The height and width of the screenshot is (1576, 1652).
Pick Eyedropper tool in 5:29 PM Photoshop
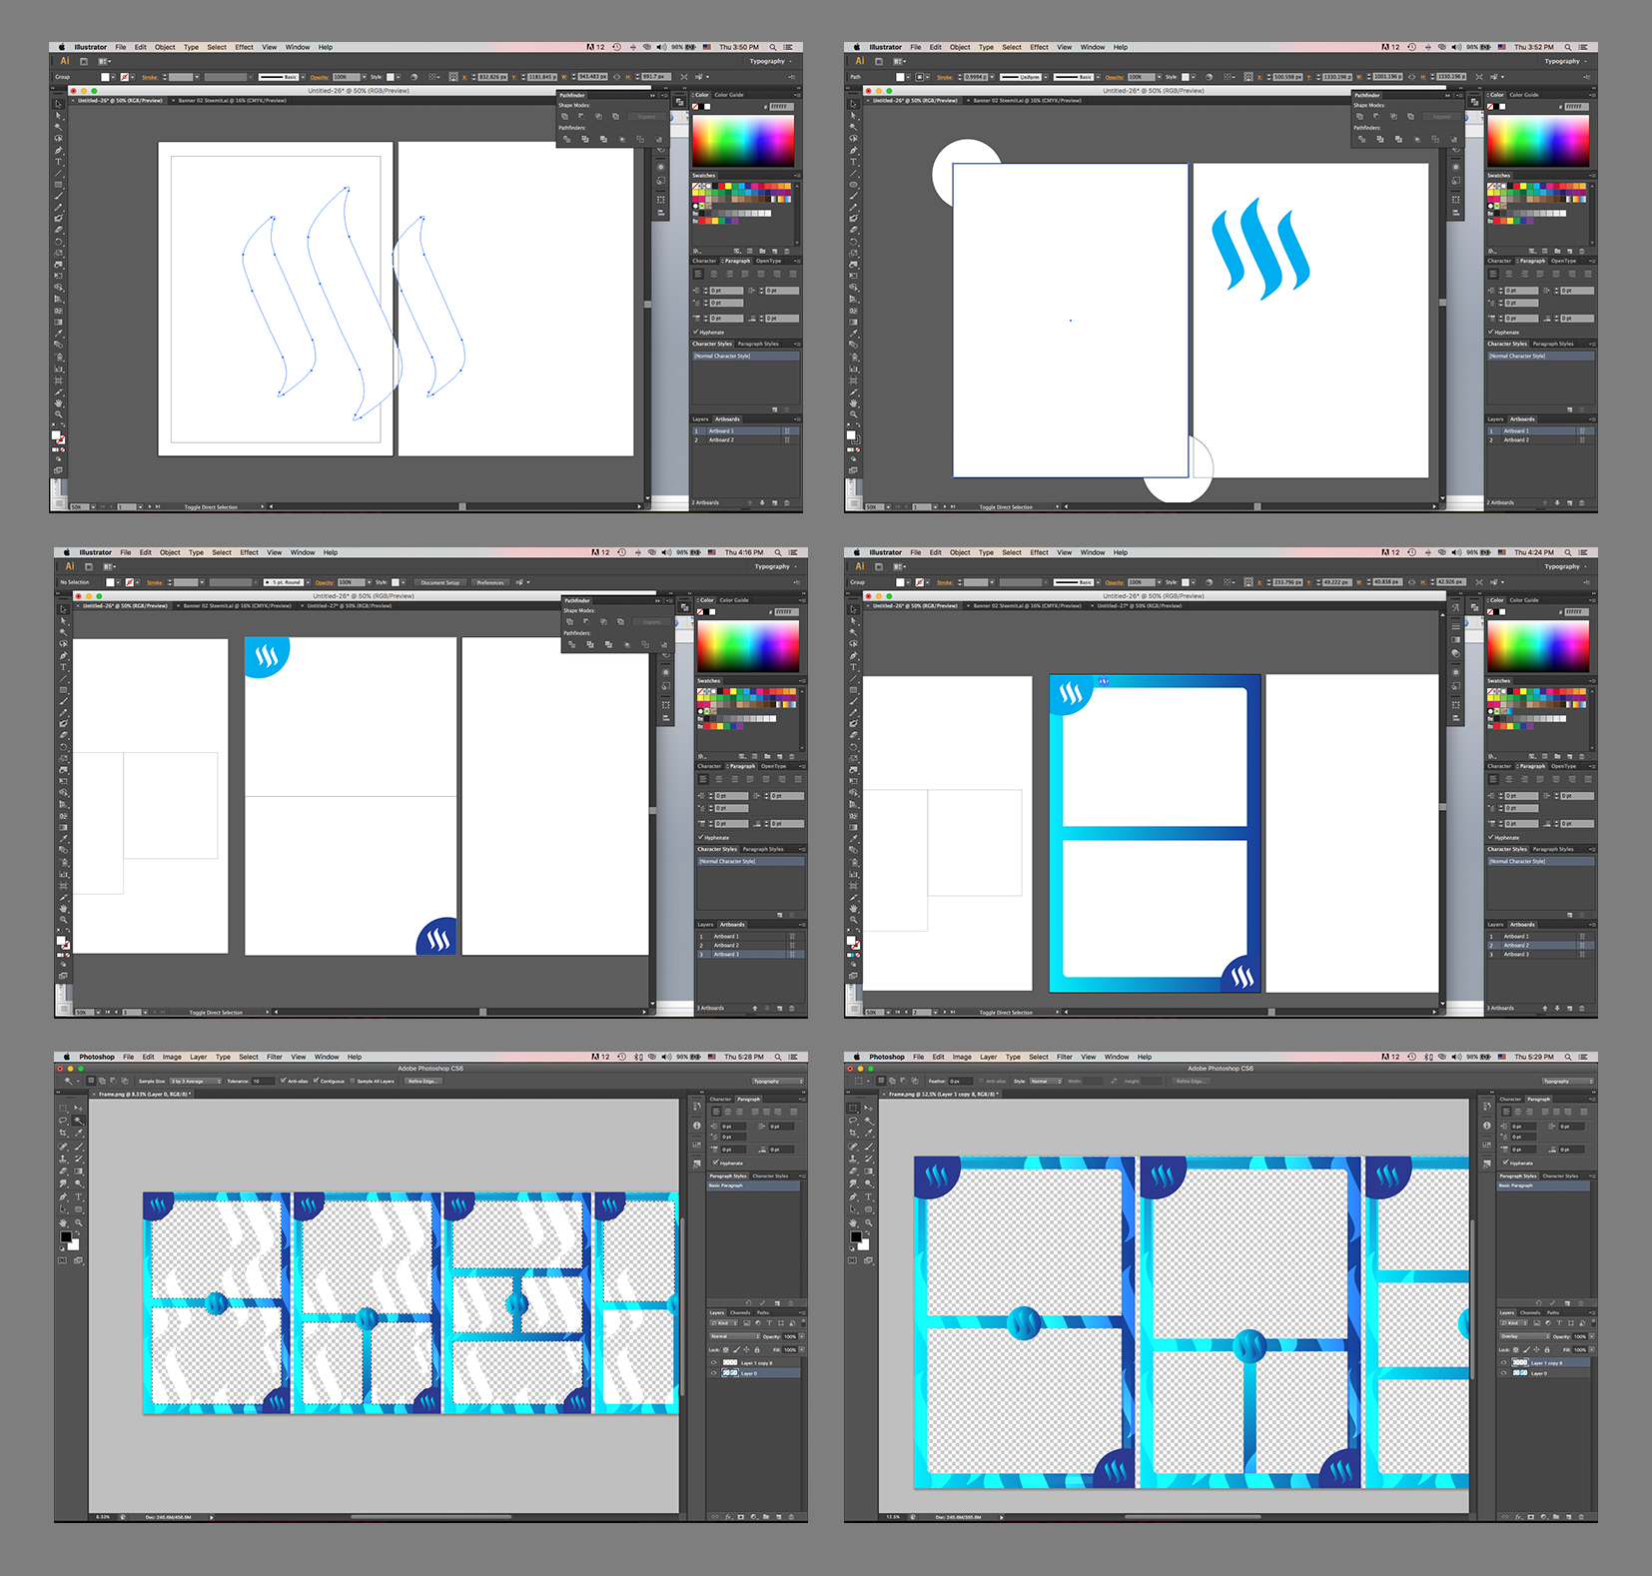[x=868, y=1134]
